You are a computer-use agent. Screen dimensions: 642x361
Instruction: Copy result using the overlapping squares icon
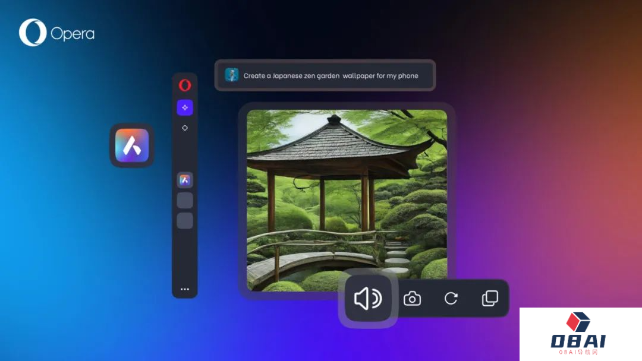point(490,299)
